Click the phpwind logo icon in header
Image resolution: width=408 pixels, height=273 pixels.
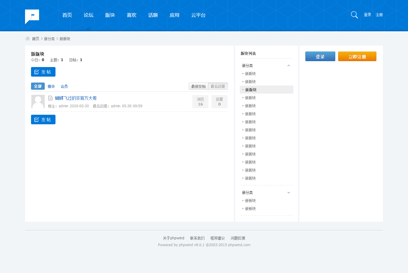point(32,17)
